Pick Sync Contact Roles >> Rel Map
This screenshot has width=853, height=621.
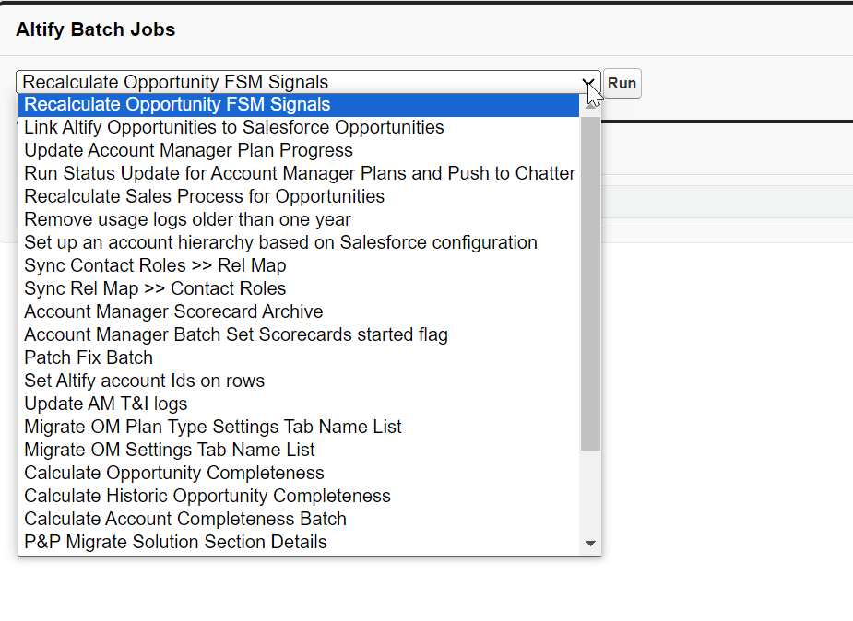pos(299,265)
